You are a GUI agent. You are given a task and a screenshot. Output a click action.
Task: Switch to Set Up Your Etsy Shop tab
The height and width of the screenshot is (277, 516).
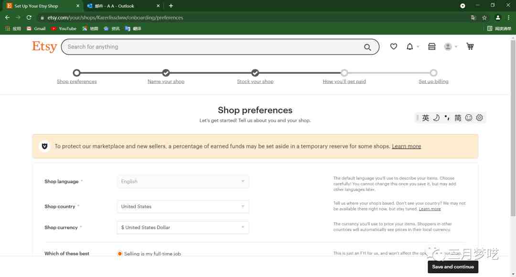point(43,6)
